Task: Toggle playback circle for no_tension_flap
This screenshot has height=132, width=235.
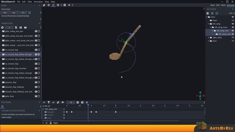Action: [x=39, y=64]
